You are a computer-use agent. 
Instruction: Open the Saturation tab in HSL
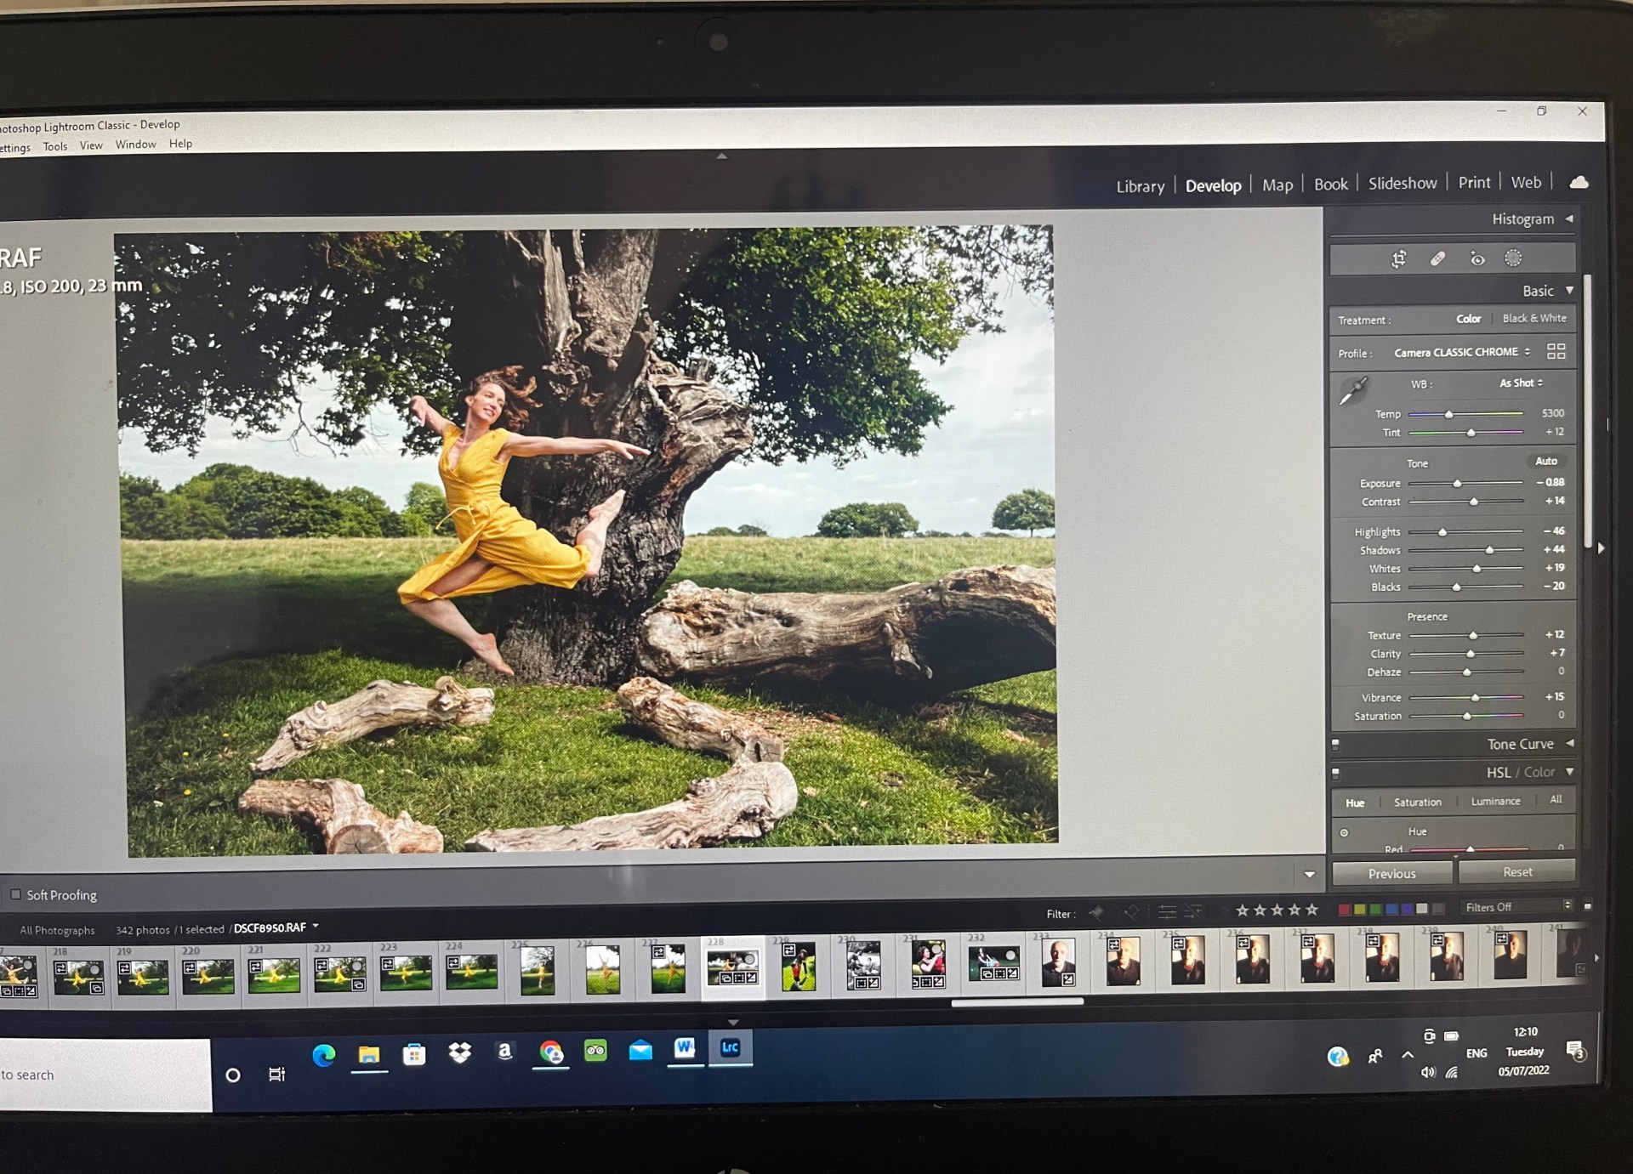point(1417,802)
